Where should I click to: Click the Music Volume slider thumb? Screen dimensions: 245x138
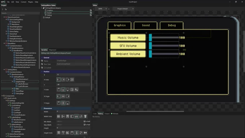[150, 37]
